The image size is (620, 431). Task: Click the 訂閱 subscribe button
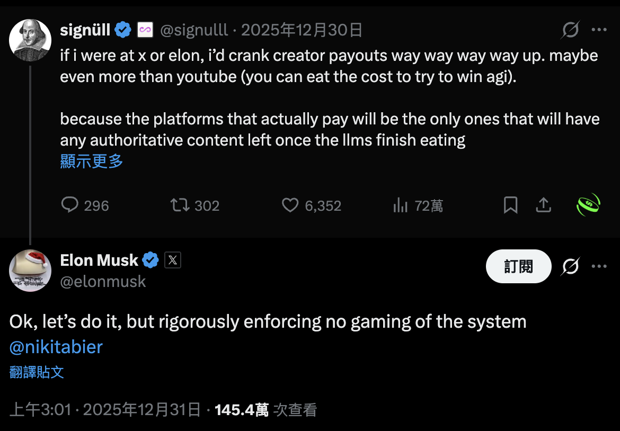click(x=518, y=266)
